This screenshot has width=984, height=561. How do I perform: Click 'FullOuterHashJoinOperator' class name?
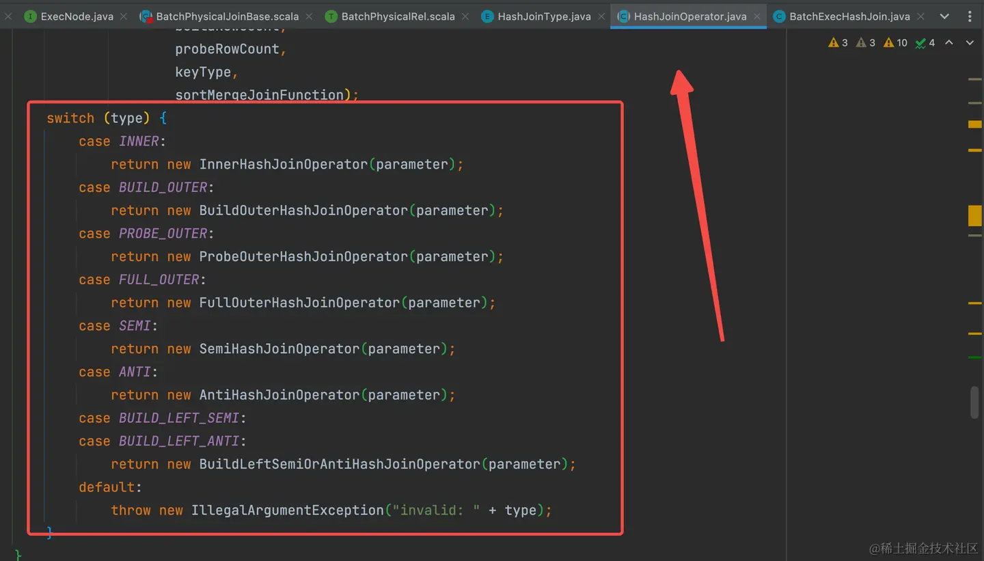click(x=299, y=303)
